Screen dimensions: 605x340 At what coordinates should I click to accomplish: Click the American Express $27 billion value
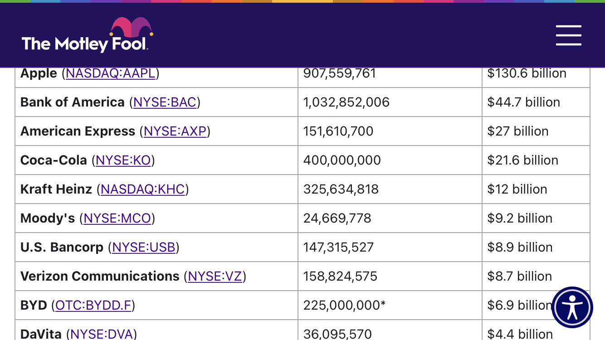518,131
